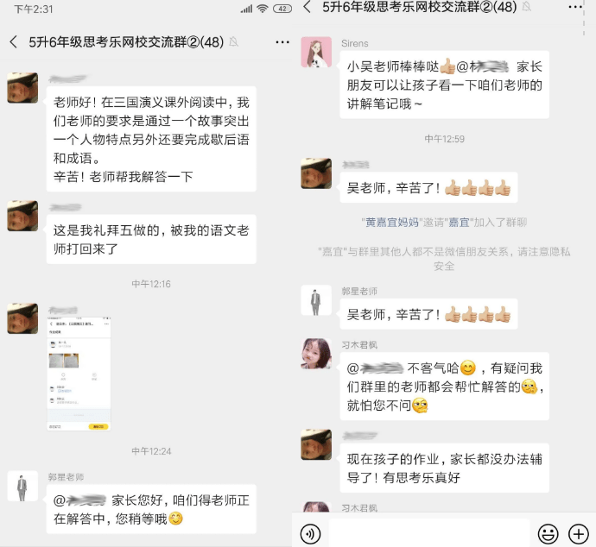This screenshot has height=547, width=596.
Task: Tap Sirens' message 小吴老师棒棒哒
Action: pos(444,85)
